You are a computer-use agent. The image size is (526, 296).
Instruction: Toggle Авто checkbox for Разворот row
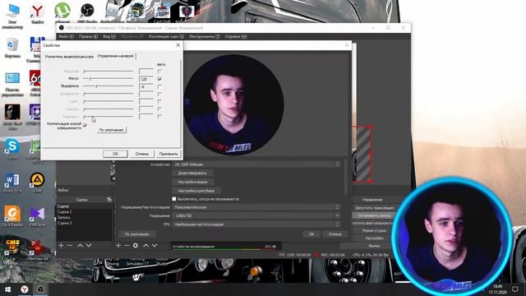pos(159,117)
